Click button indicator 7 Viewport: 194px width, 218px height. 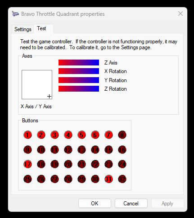(108, 135)
